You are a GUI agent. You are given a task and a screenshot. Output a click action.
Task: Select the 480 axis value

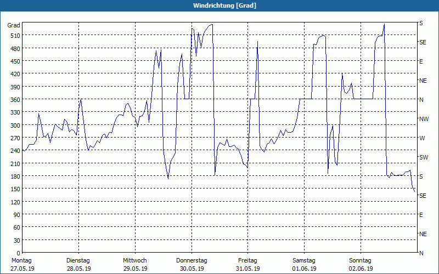16,49
